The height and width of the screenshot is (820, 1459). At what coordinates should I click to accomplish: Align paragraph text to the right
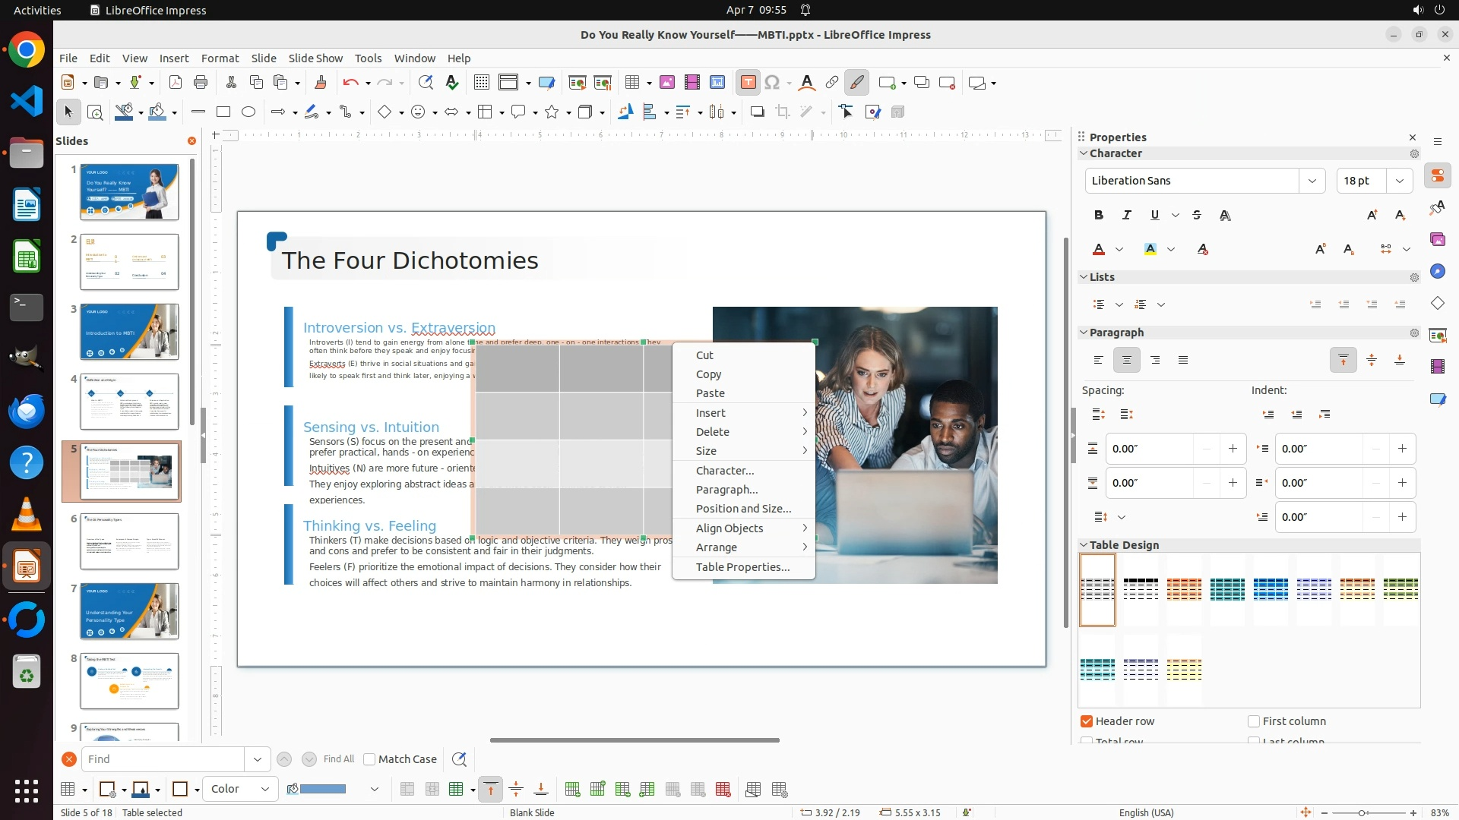[x=1155, y=360]
